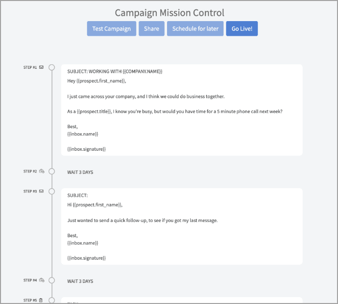Click the Step #5 task clipboard icon
This screenshot has height=304, width=338.
coord(41,300)
